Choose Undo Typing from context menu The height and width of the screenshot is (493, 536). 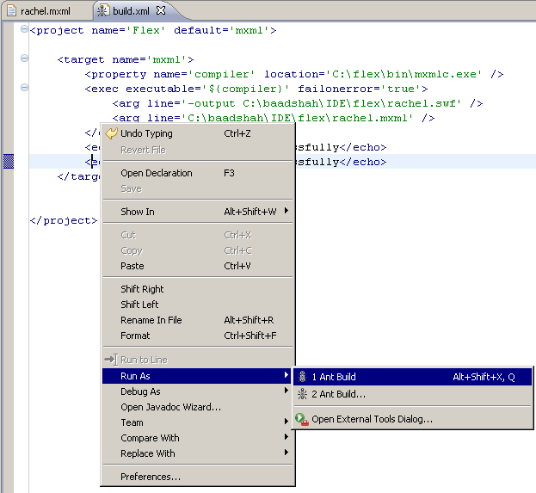pos(198,133)
